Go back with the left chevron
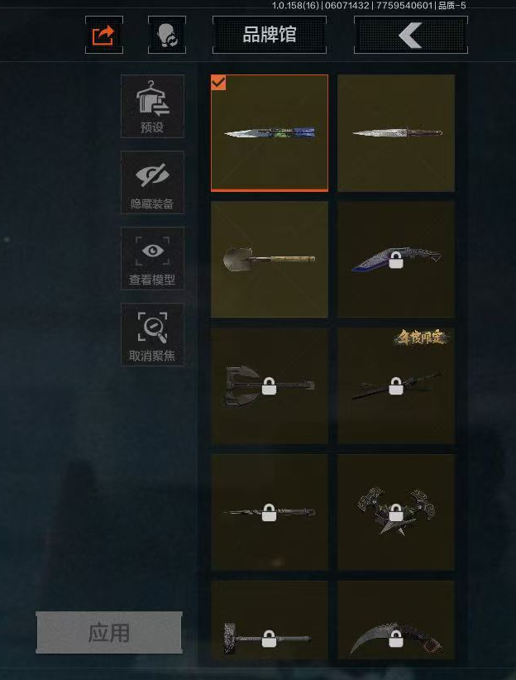Image resolution: width=516 pixels, height=680 pixels. [411, 35]
